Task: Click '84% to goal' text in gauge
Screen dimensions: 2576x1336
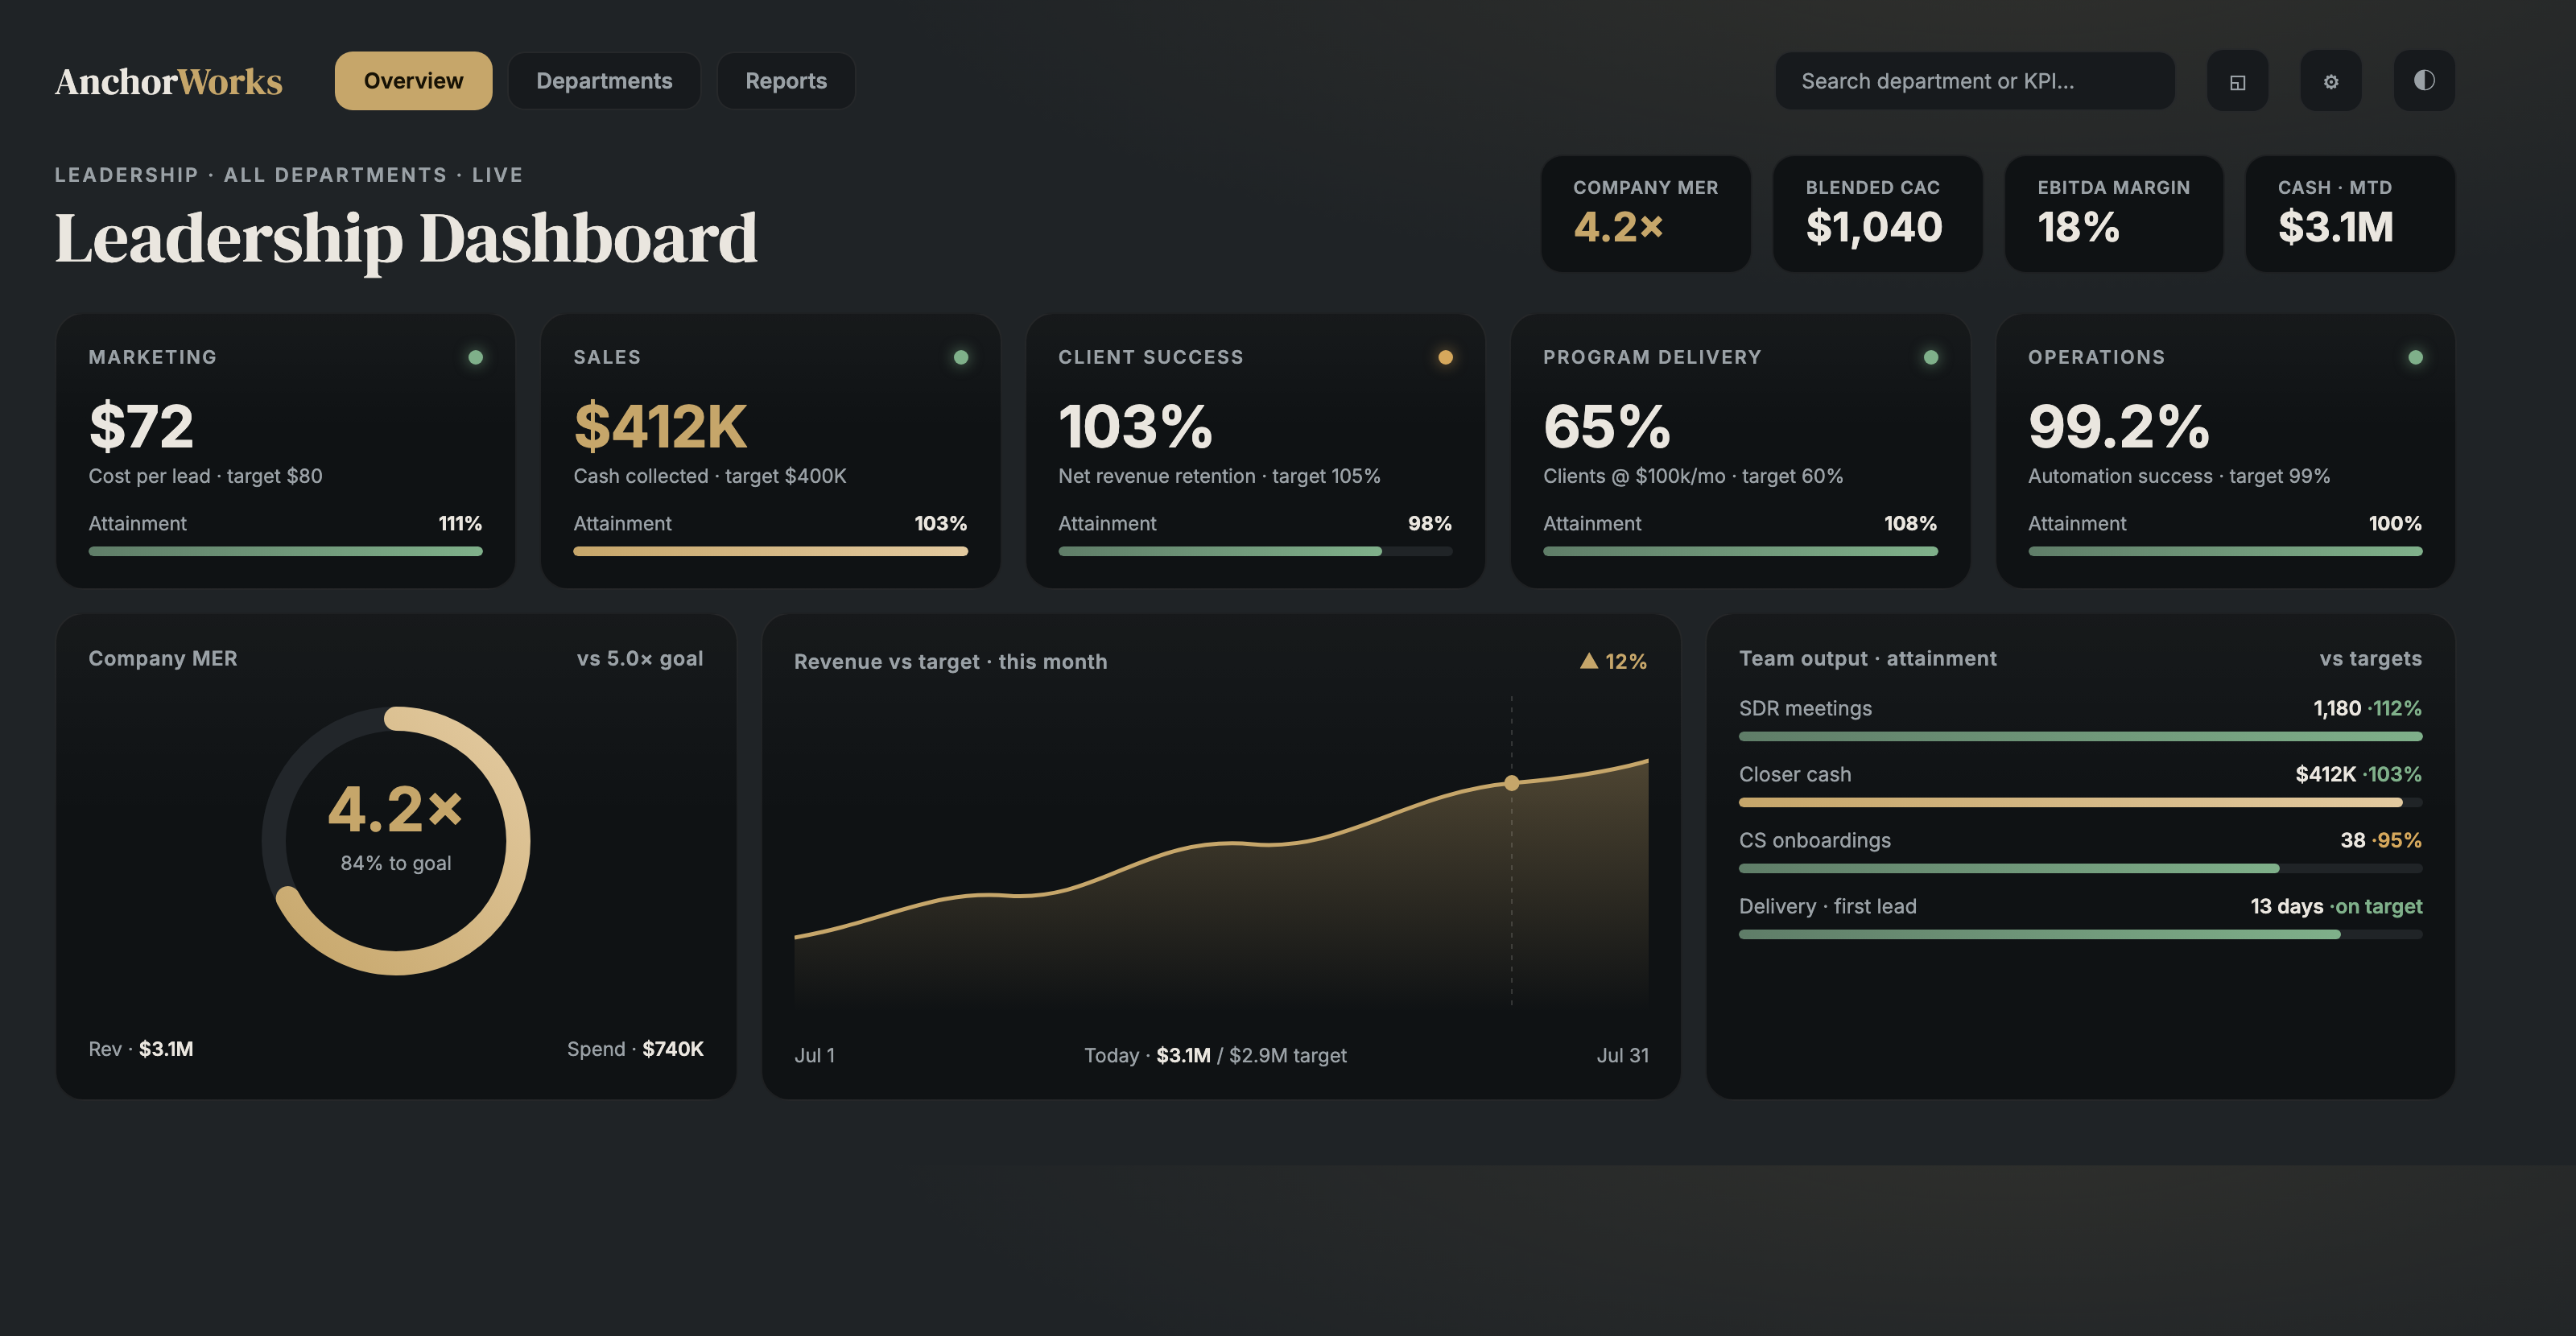Action: (396, 863)
